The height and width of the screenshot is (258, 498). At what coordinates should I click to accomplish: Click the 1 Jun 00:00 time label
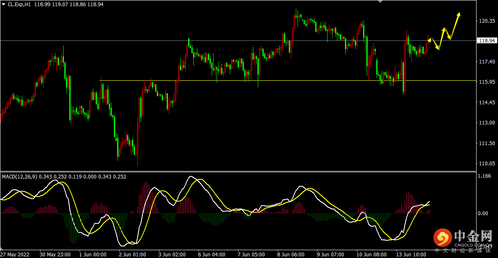click(x=92, y=255)
